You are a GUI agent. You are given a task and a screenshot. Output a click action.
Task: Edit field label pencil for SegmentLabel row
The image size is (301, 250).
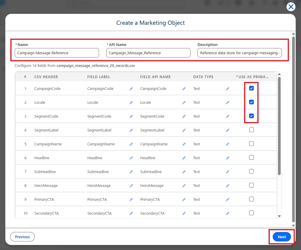(131, 130)
